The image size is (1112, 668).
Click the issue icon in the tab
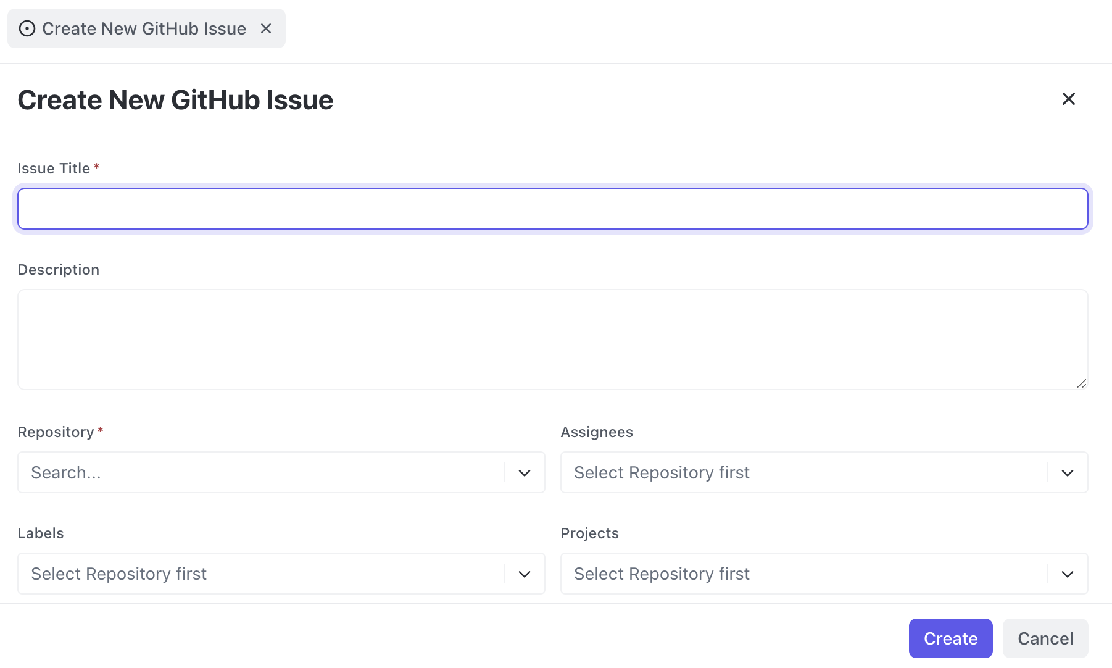click(27, 29)
